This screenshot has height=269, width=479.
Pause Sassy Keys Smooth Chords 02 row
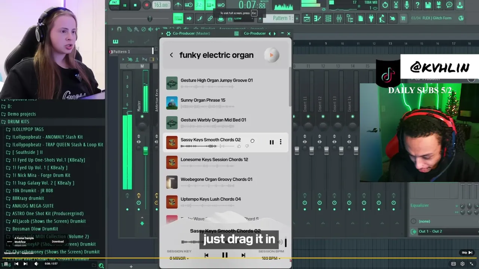click(x=272, y=142)
